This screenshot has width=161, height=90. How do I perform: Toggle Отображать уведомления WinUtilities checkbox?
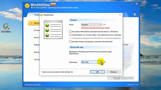pos(70,38)
